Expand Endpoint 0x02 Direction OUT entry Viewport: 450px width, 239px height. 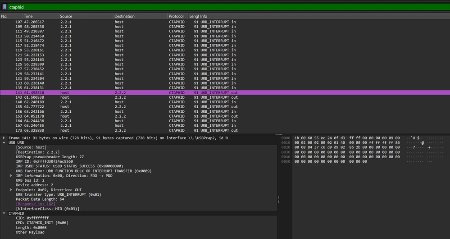[x=11, y=189]
